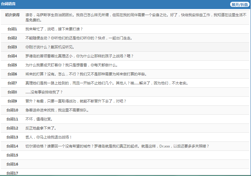Select the 台词5 row label
Screen dimensions: 251x176
(x=12, y=65)
